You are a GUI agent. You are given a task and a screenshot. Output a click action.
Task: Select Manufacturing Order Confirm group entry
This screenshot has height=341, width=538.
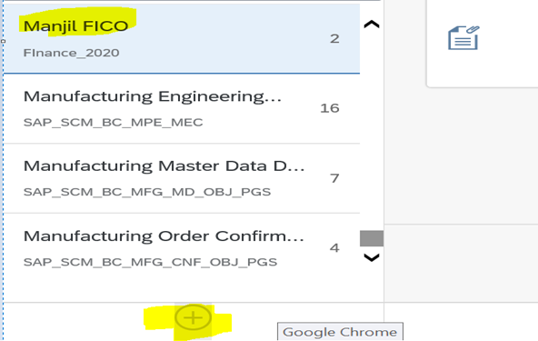[x=182, y=248]
